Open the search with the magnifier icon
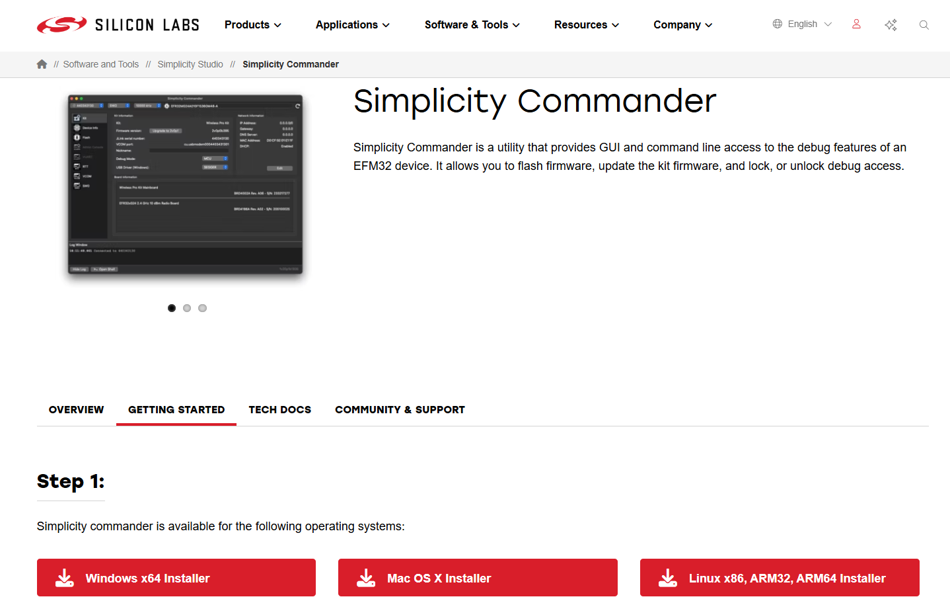The image size is (950, 603). [924, 24]
